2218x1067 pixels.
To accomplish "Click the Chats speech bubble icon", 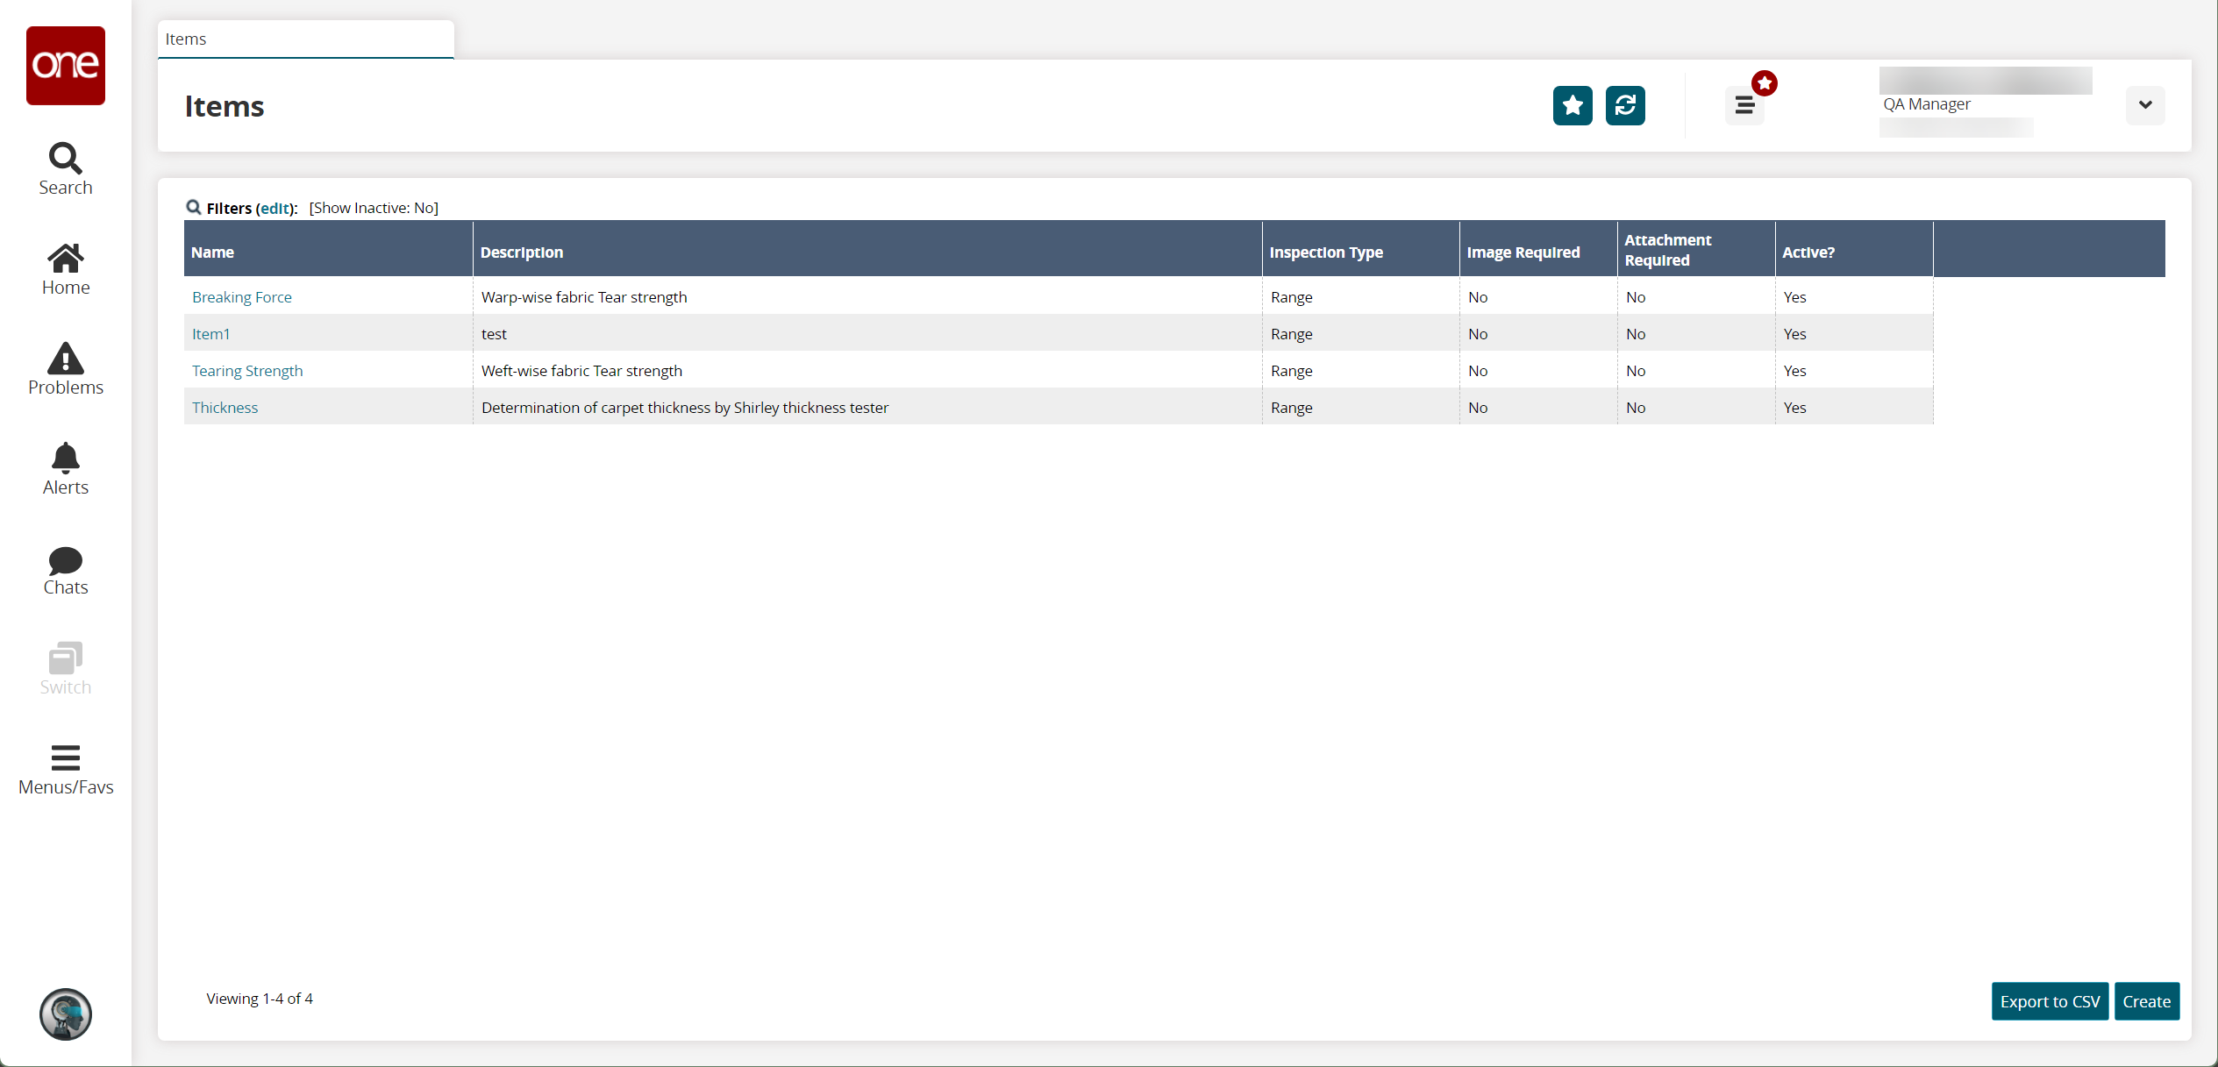I will 65,559.
